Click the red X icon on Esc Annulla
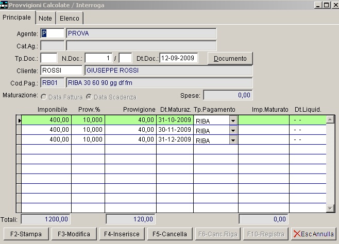 click(297, 234)
